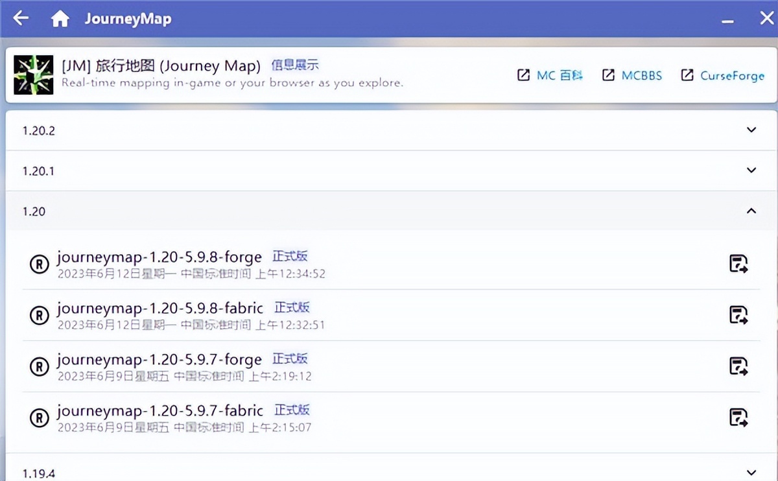The height and width of the screenshot is (481, 778).
Task: Expand the 1.20.2 version section
Action: (x=391, y=130)
